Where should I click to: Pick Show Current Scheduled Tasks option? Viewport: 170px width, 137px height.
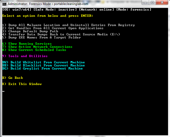click(34, 50)
